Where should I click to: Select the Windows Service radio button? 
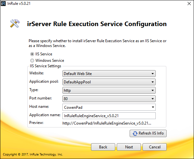click(32, 61)
